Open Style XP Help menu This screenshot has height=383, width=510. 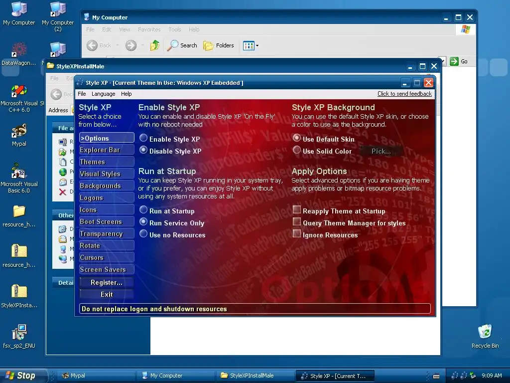point(126,94)
